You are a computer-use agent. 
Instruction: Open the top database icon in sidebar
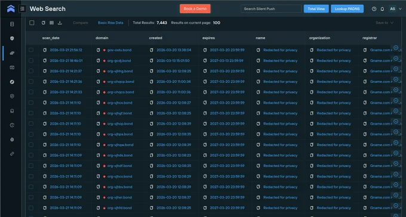(12, 24)
